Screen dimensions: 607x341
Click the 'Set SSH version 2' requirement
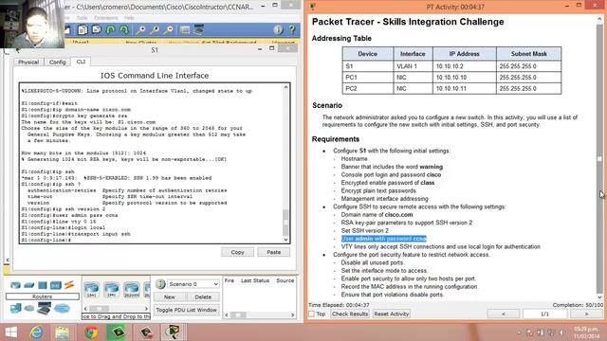click(364, 231)
